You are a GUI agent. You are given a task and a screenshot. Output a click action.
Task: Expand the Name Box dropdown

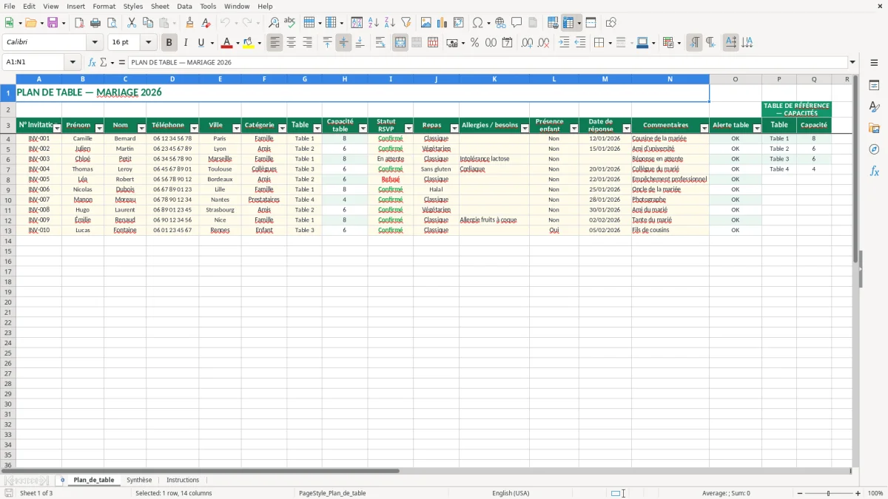click(73, 62)
